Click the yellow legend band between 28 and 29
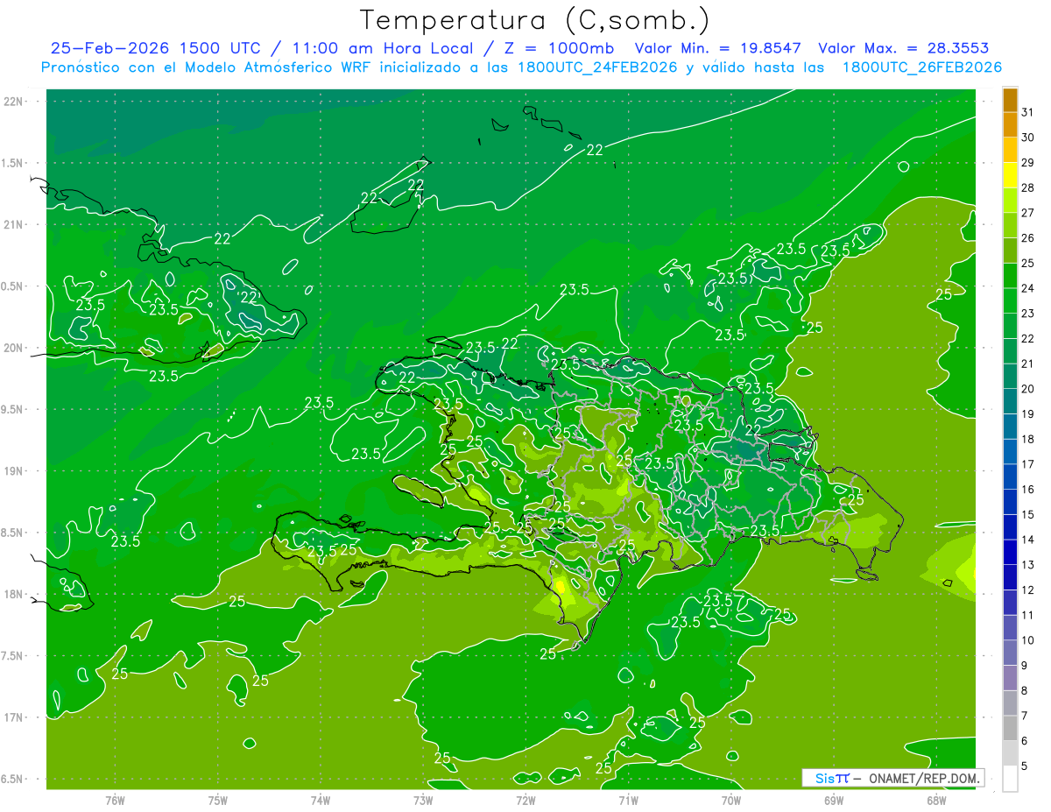 [1010, 175]
